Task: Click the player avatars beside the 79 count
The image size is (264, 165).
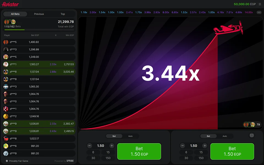Action: [249, 125]
